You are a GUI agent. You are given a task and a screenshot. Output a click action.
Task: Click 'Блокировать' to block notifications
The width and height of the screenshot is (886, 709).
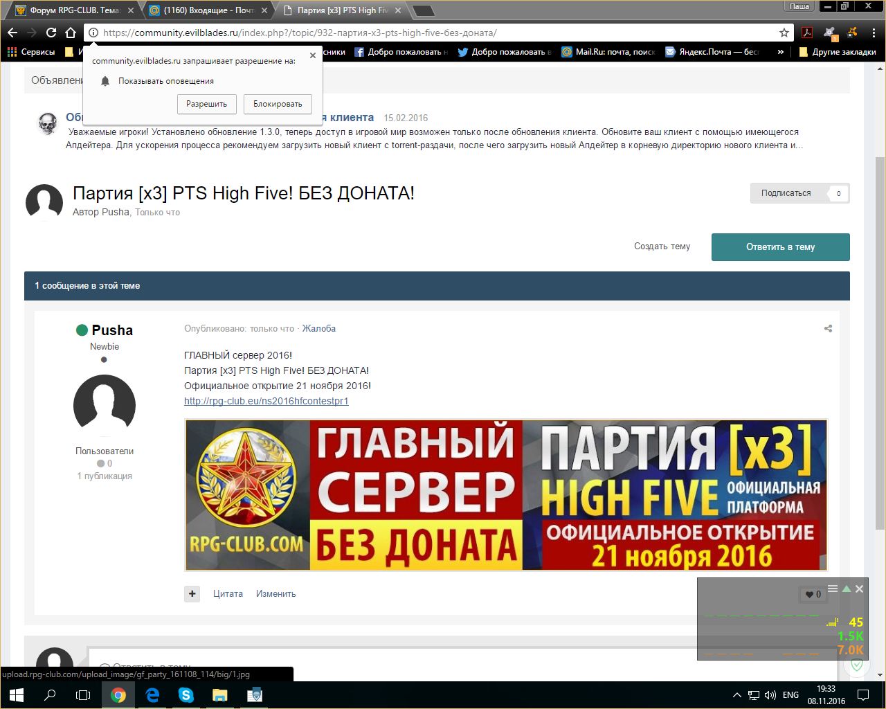click(x=278, y=104)
